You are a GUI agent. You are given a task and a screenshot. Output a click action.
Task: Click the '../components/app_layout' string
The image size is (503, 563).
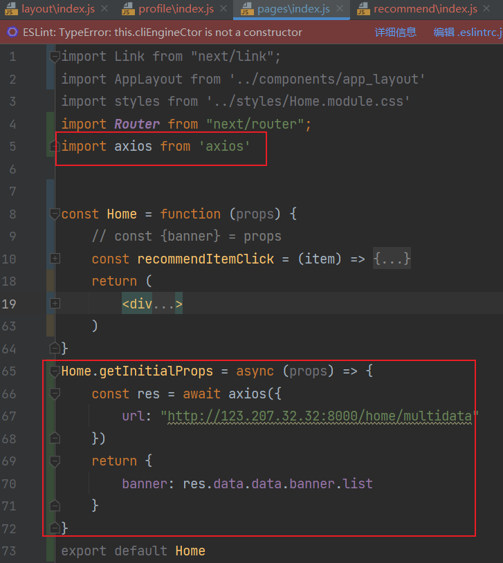tap(327, 80)
